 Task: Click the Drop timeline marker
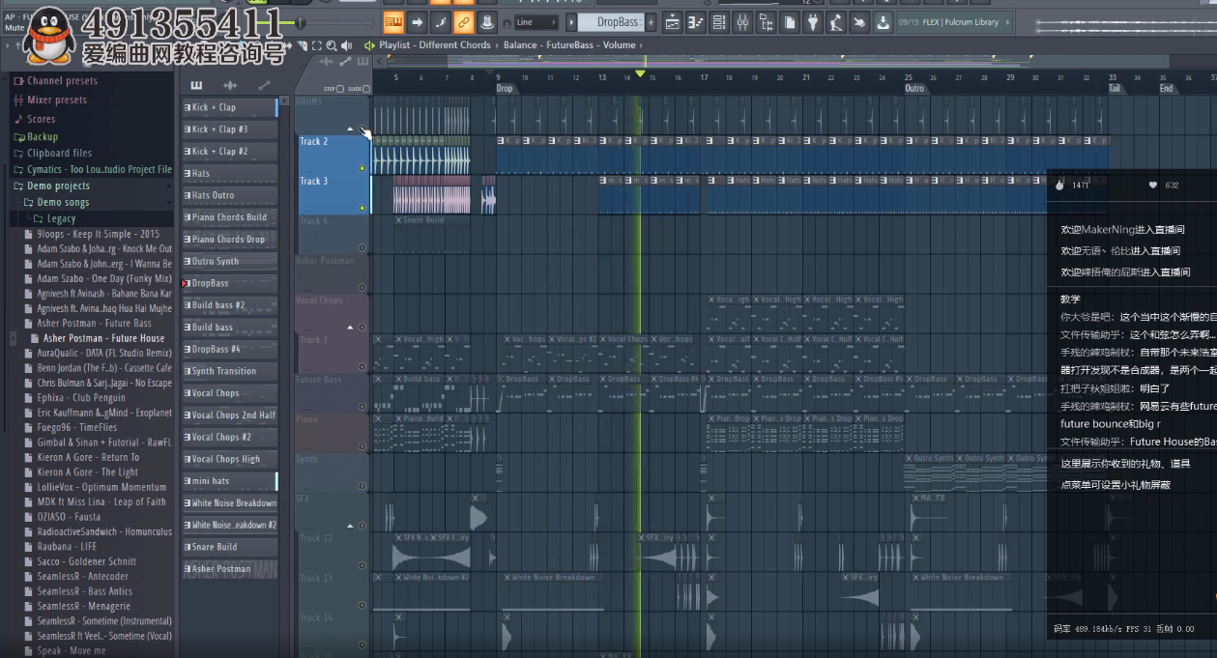pyautogui.click(x=505, y=89)
